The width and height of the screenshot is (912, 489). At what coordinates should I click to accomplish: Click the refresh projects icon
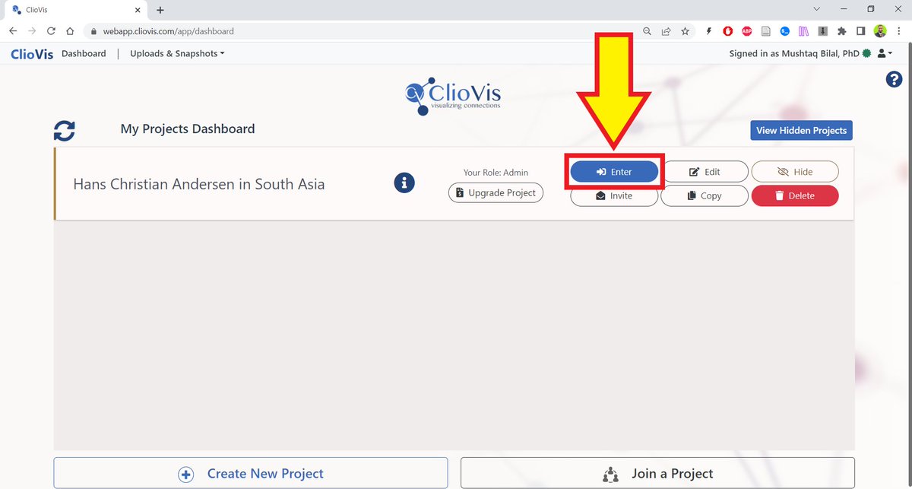(x=65, y=130)
